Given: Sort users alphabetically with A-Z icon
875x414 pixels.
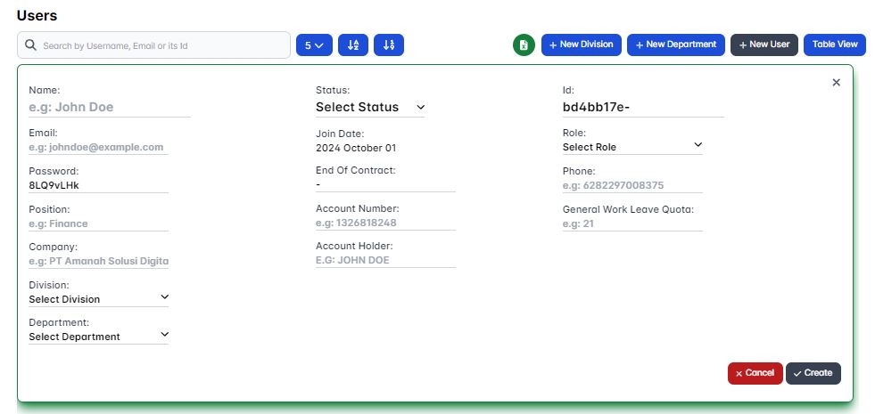Looking at the screenshot, I should click(x=353, y=45).
